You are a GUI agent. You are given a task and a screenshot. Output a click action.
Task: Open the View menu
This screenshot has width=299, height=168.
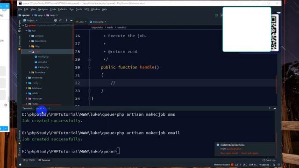click(x=33, y=9)
